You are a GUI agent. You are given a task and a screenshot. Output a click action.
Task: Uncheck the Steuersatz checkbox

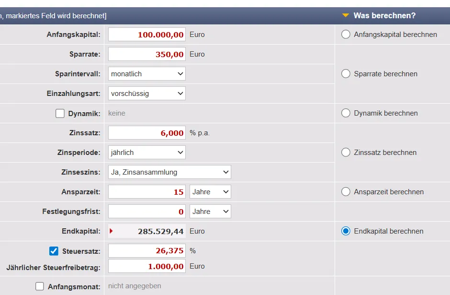click(54, 251)
